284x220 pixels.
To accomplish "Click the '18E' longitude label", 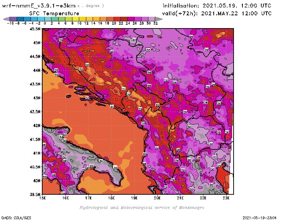I will [x=111, y=198].
